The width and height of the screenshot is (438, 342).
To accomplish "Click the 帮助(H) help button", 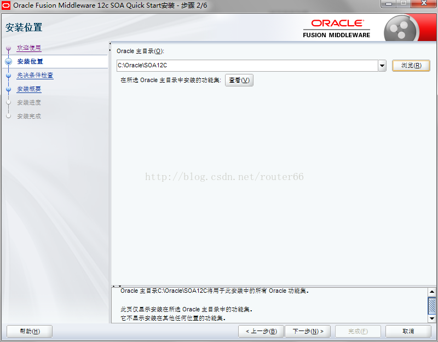I will click(x=30, y=332).
